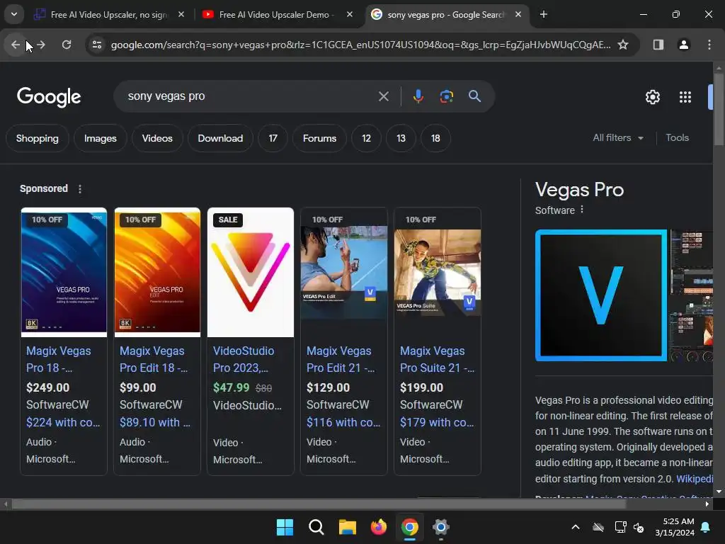Click the vertical page scrollbar
The image size is (725, 544).
click(x=719, y=110)
